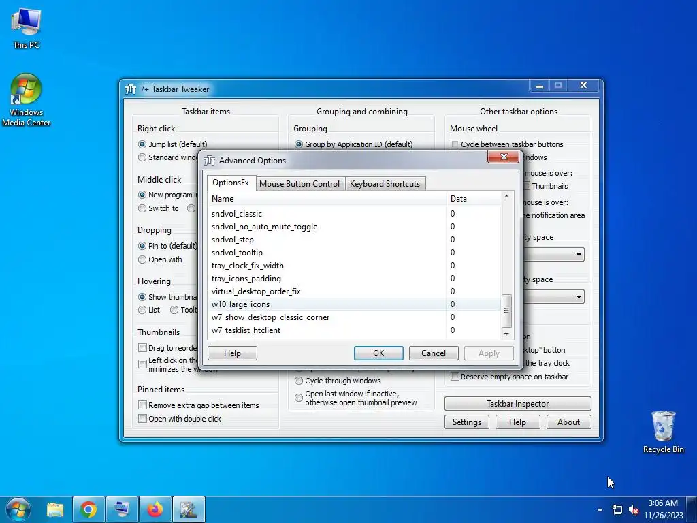Click the options list scroll down arrow
The image size is (697, 523).
(x=506, y=334)
